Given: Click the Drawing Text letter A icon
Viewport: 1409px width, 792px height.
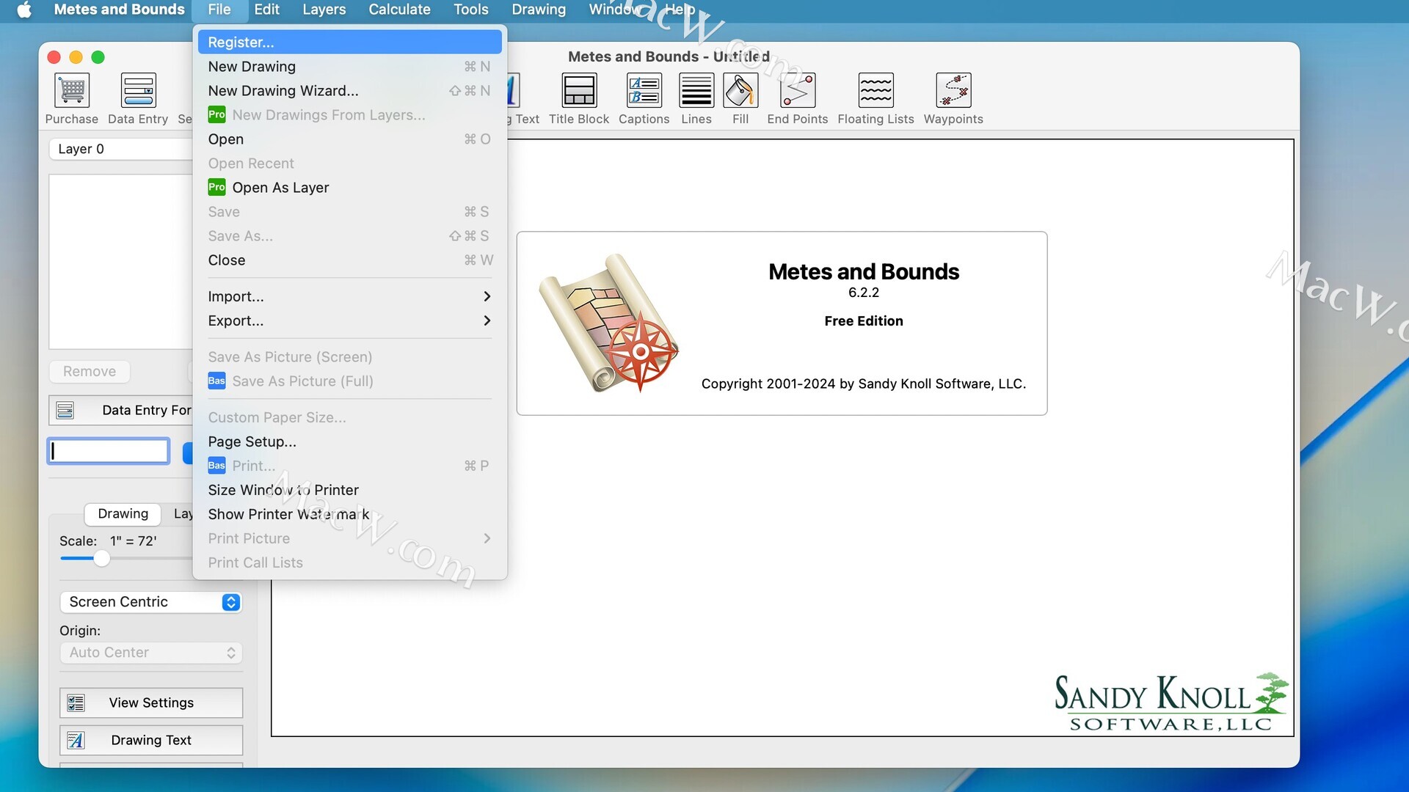Looking at the screenshot, I should point(76,740).
